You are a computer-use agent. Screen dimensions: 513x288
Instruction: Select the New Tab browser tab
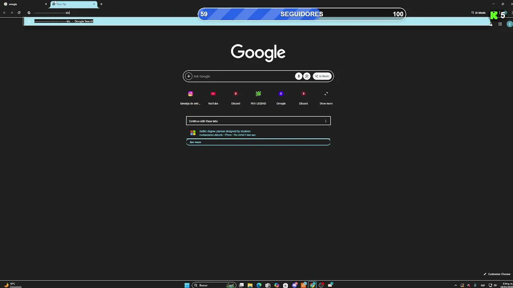[x=74, y=4]
